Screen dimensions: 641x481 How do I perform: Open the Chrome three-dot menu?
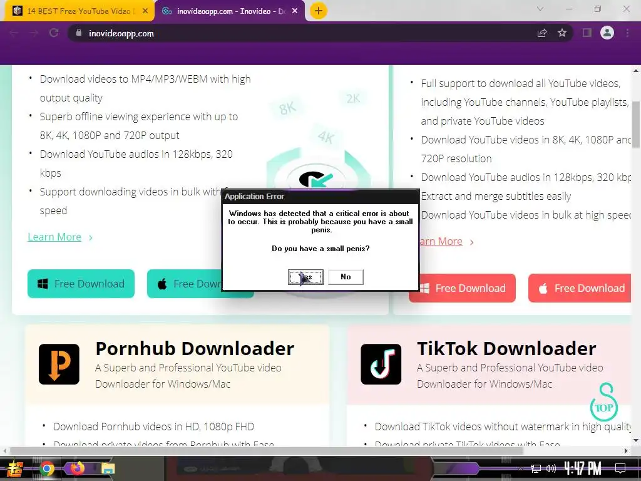(627, 33)
